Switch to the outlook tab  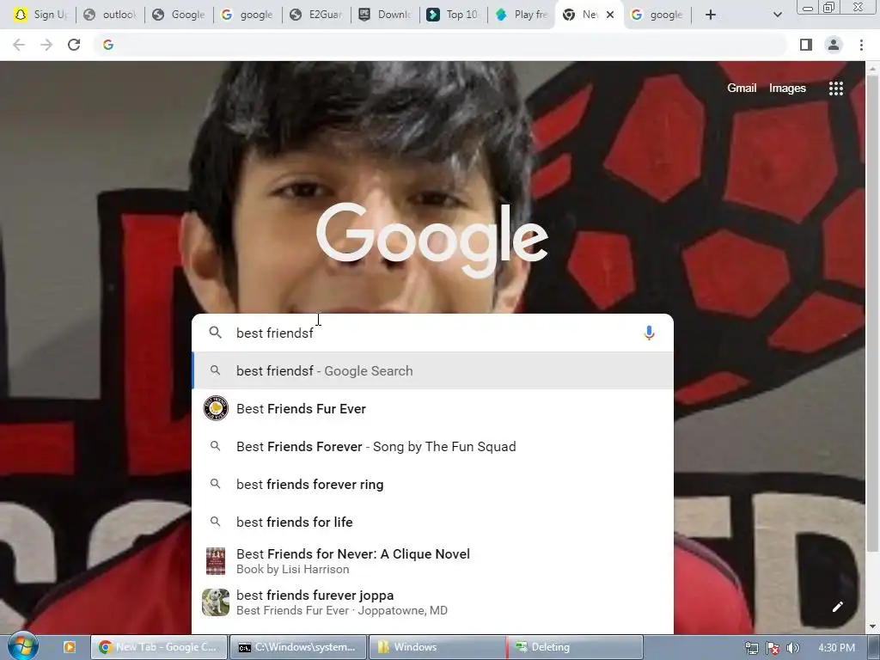[x=110, y=15]
